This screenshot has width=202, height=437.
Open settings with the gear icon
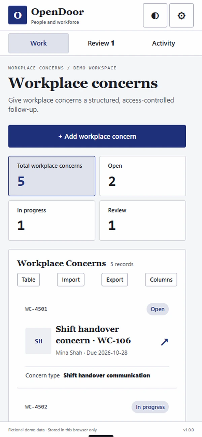[x=181, y=15]
